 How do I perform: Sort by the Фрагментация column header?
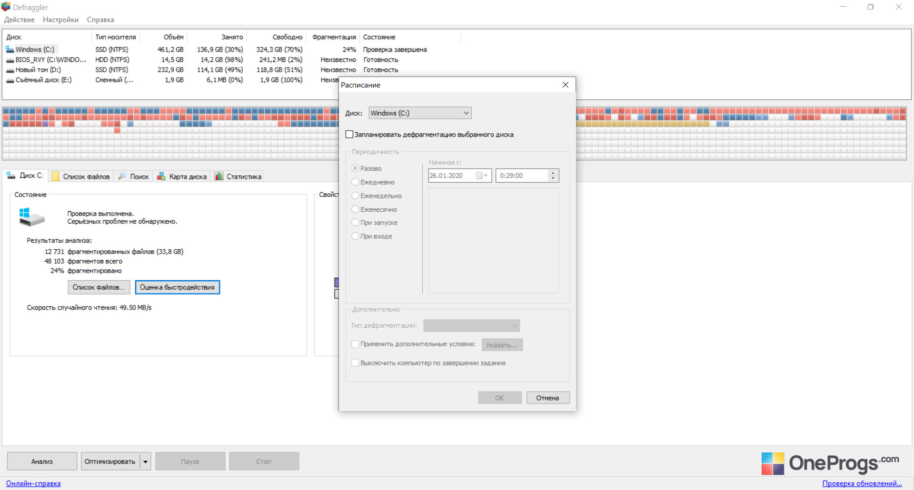click(333, 37)
